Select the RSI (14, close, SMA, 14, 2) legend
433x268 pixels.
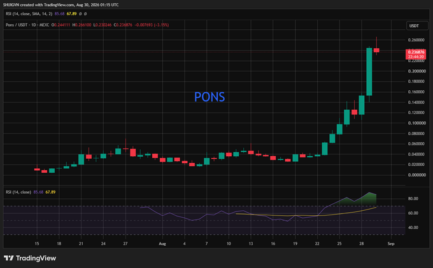click(x=29, y=13)
